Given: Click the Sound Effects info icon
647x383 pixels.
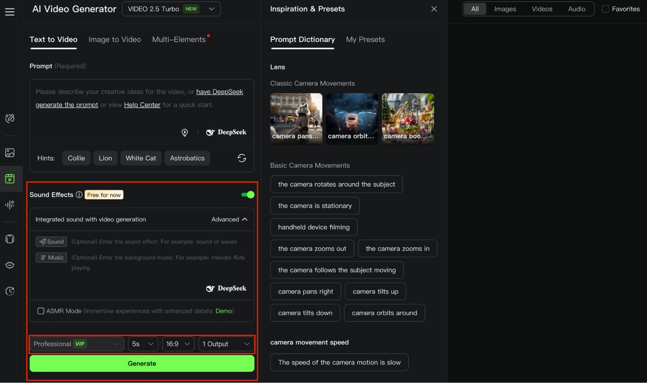Looking at the screenshot, I should click(79, 195).
